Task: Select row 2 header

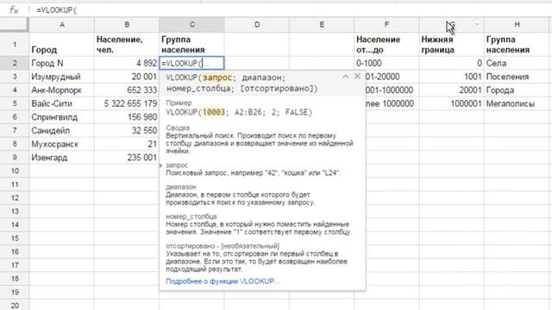Action: click(15, 63)
